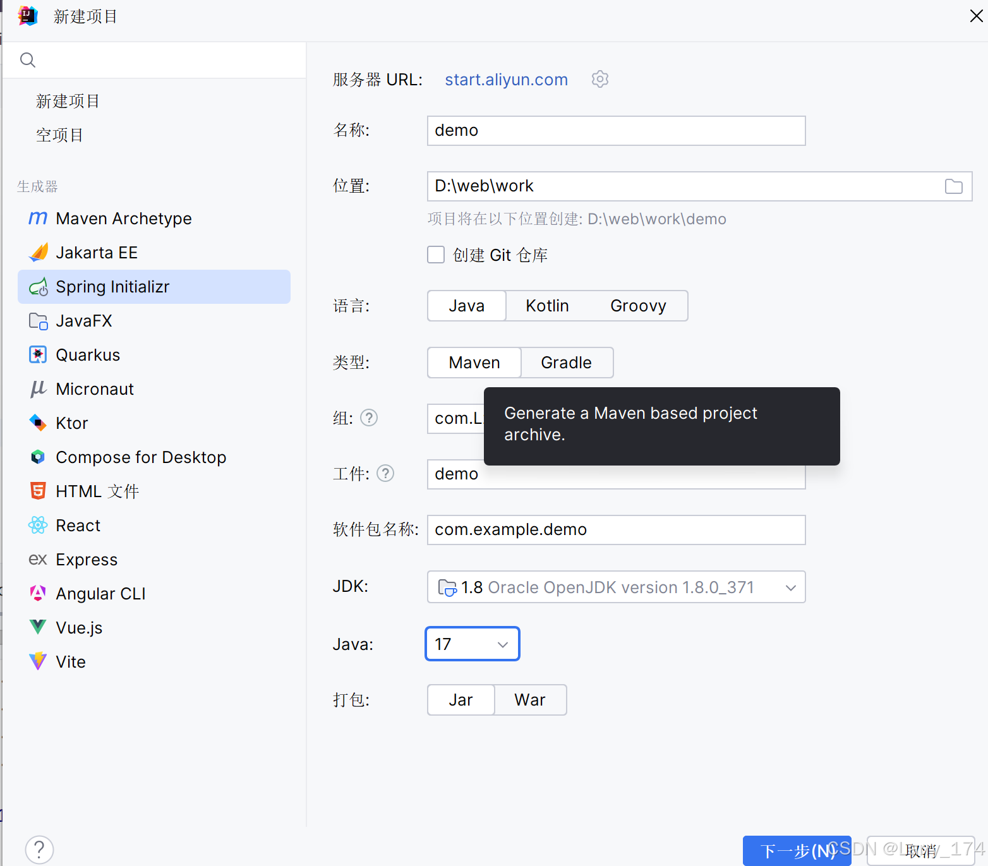The image size is (988, 866).
Task: Click the Vite icon
Action: click(38, 662)
